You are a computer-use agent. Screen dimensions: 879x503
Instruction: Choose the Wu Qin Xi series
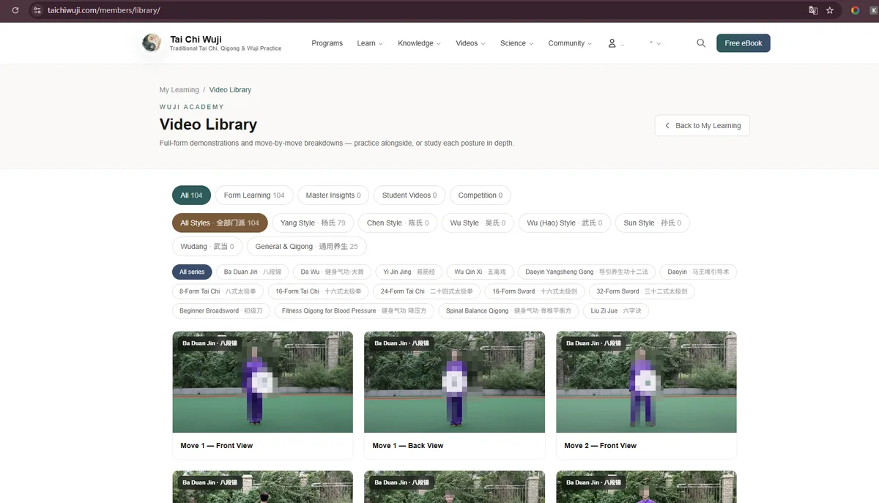pyautogui.click(x=478, y=272)
